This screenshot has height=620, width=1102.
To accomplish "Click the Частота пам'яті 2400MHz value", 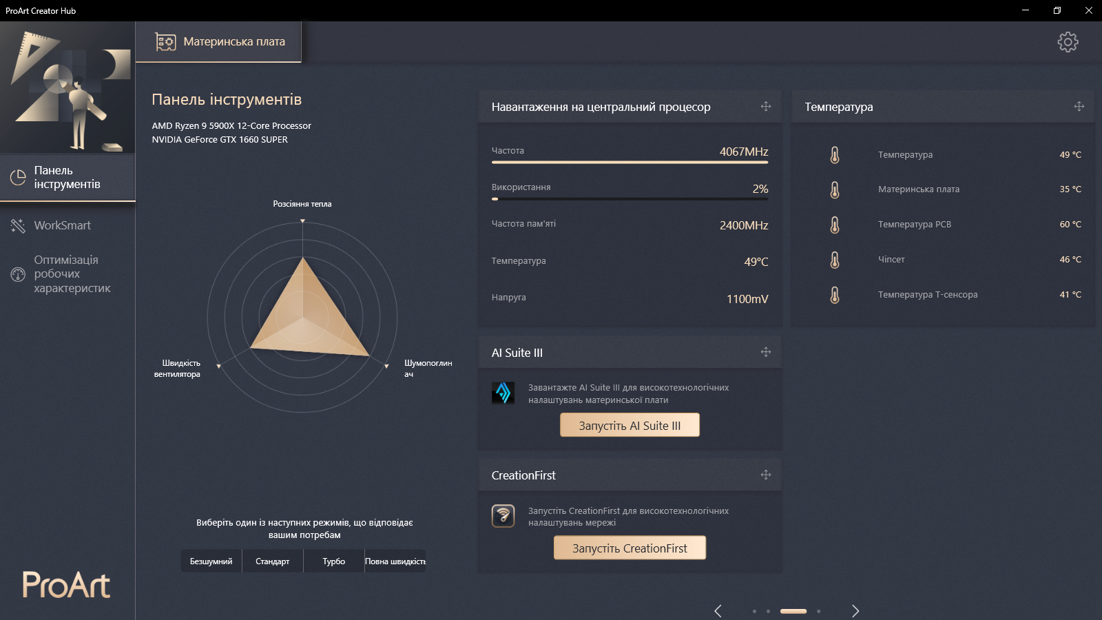I will (744, 225).
